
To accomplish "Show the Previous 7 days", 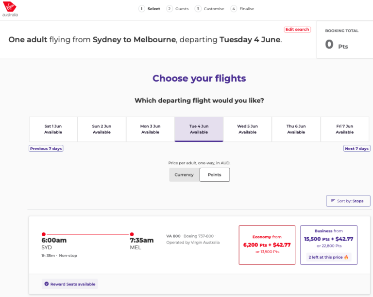I will (x=46, y=149).
